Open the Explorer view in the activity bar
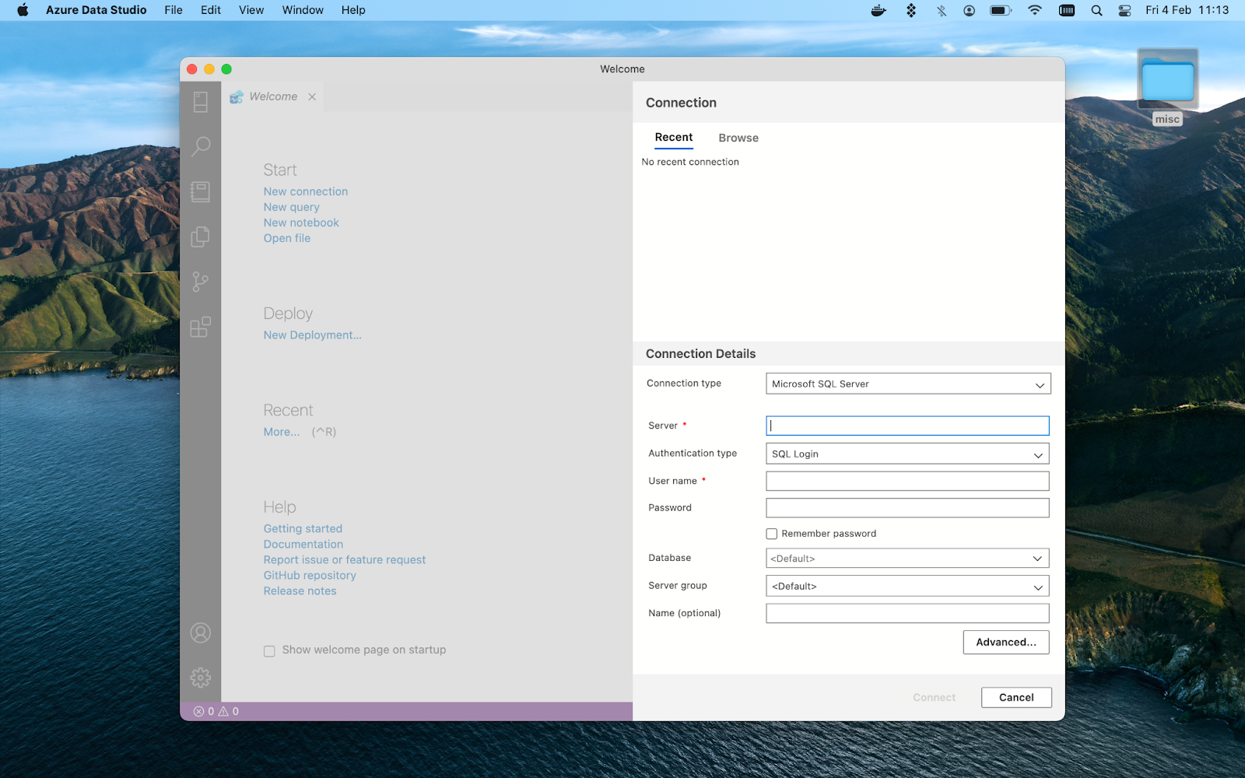 coord(201,236)
